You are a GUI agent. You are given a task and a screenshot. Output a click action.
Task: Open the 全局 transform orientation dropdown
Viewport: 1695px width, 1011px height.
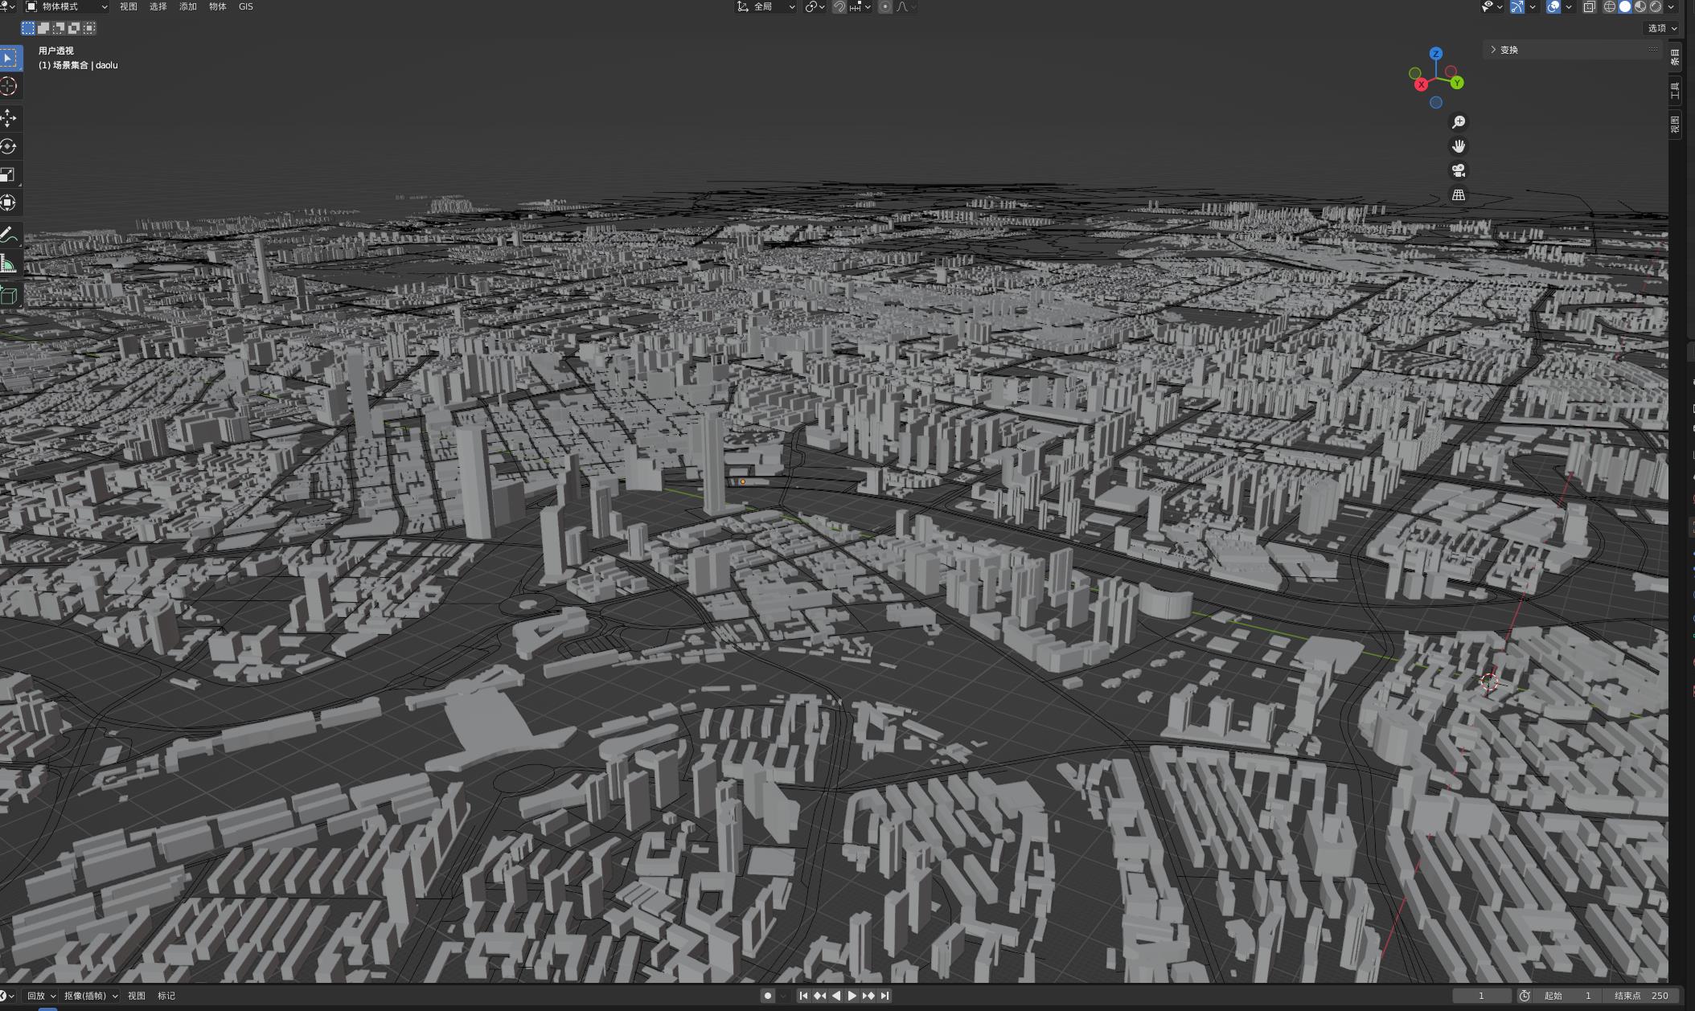coord(765,6)
